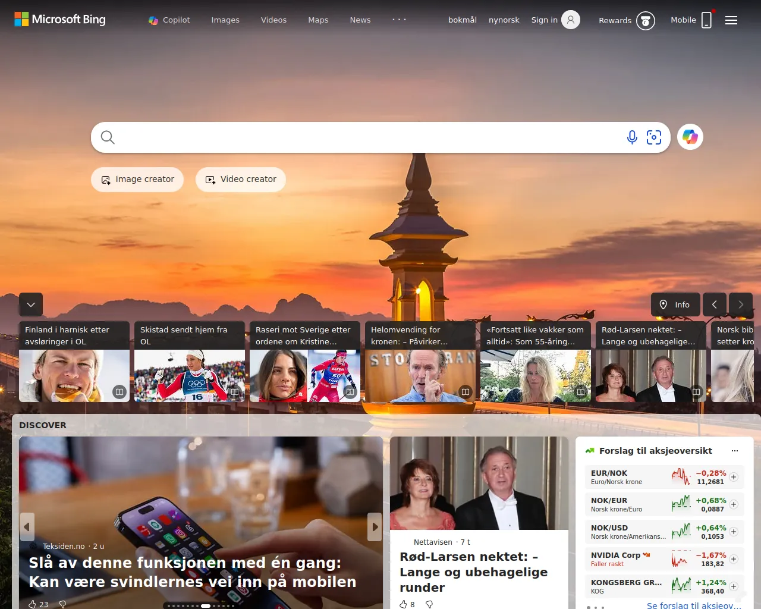Click inside the search input field
The image size is (761, 609).
357,137
